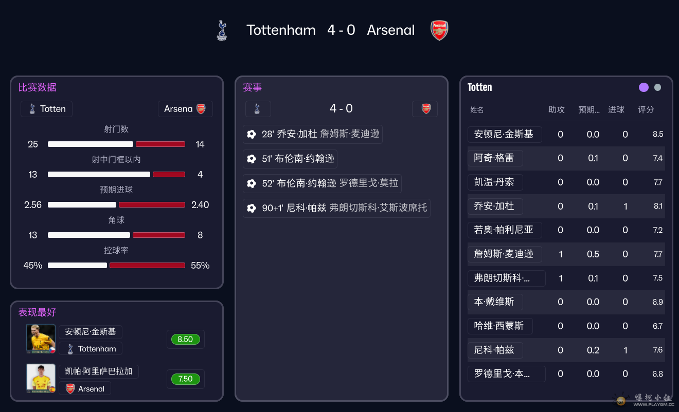The height and width of the screenshot is (412, 679).
Task: Select the purple team dot toggle
Action: tap(644, 87)
